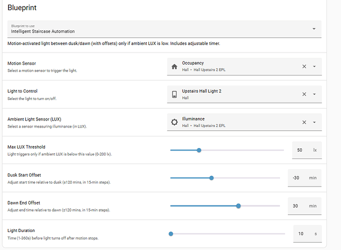Click the phone icon beside Upstairs Hall Light 2
341x250 pixels.
174,94
